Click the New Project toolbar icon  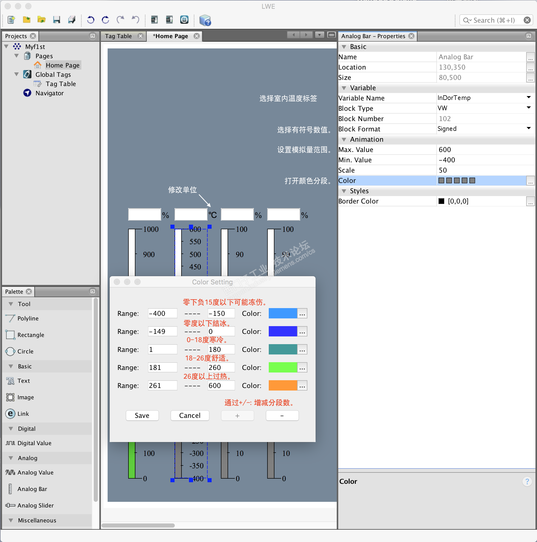12,20
